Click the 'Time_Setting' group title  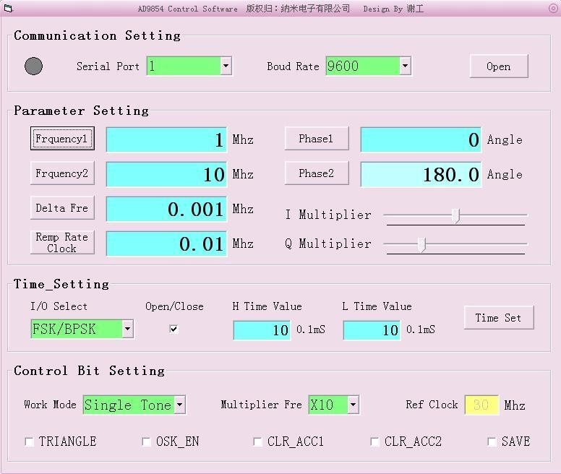tap(61, 284)
